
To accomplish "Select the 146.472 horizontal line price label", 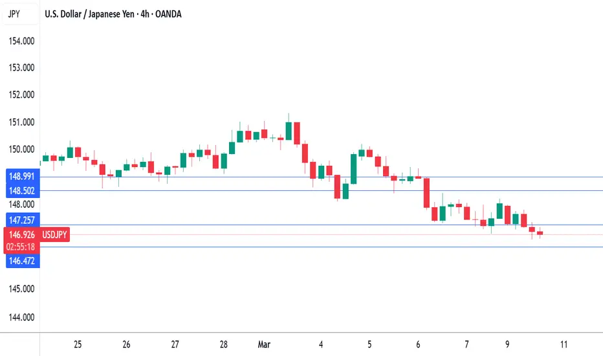I will coord(23,261).
